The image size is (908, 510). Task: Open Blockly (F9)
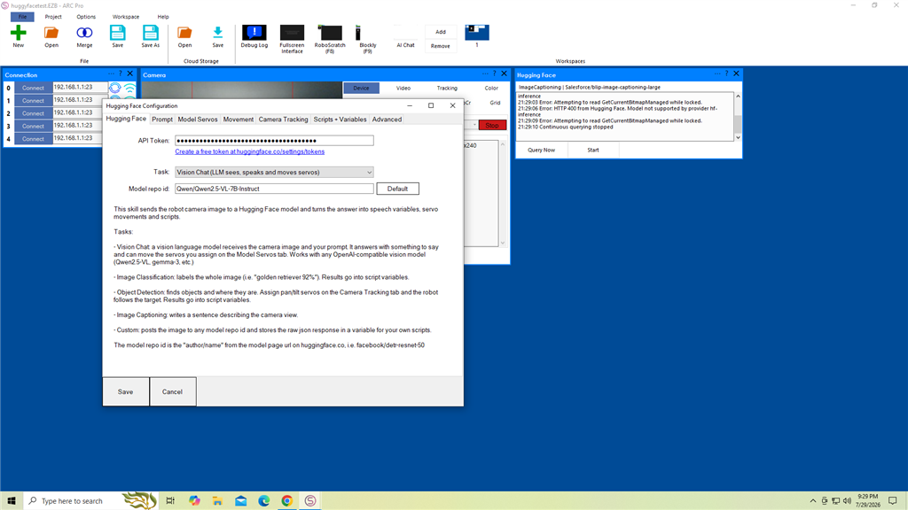[367, 39]
